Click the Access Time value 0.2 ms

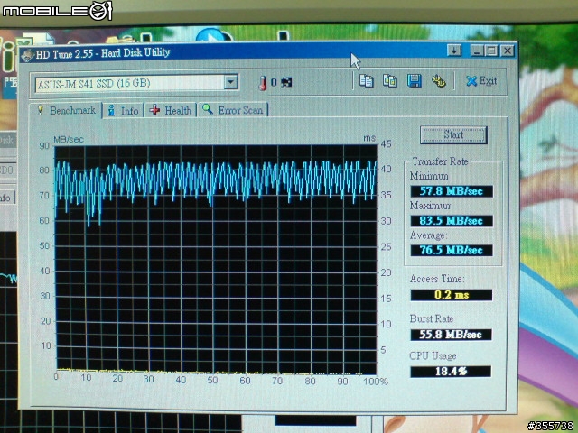(x=452, y=295)
